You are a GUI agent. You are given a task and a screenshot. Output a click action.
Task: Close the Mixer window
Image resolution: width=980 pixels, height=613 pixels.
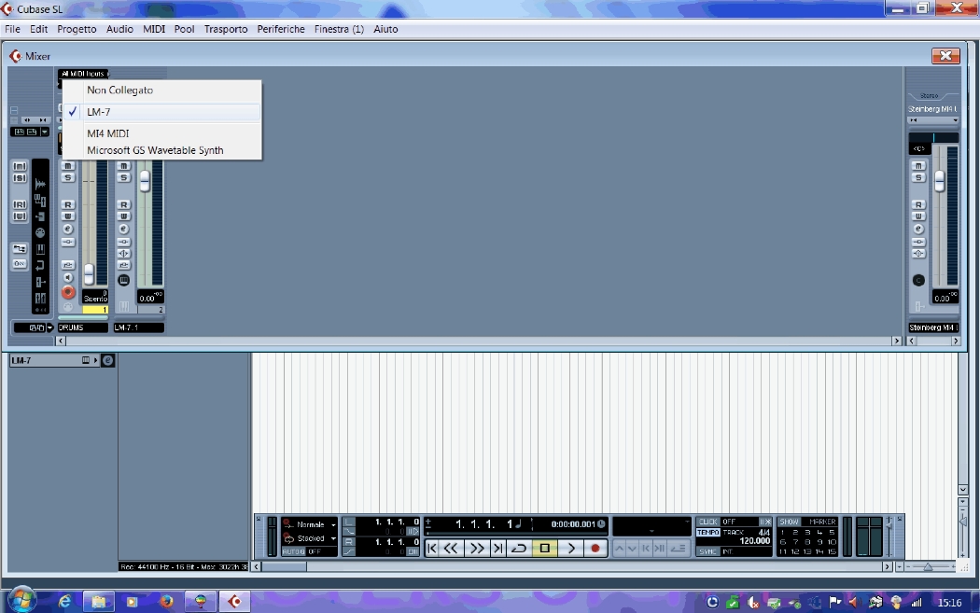(945, 56)
